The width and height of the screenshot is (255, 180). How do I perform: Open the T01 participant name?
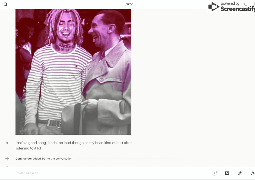(44, 159)
